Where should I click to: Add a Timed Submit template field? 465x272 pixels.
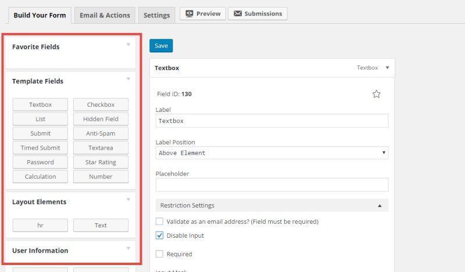pos(40,148)
